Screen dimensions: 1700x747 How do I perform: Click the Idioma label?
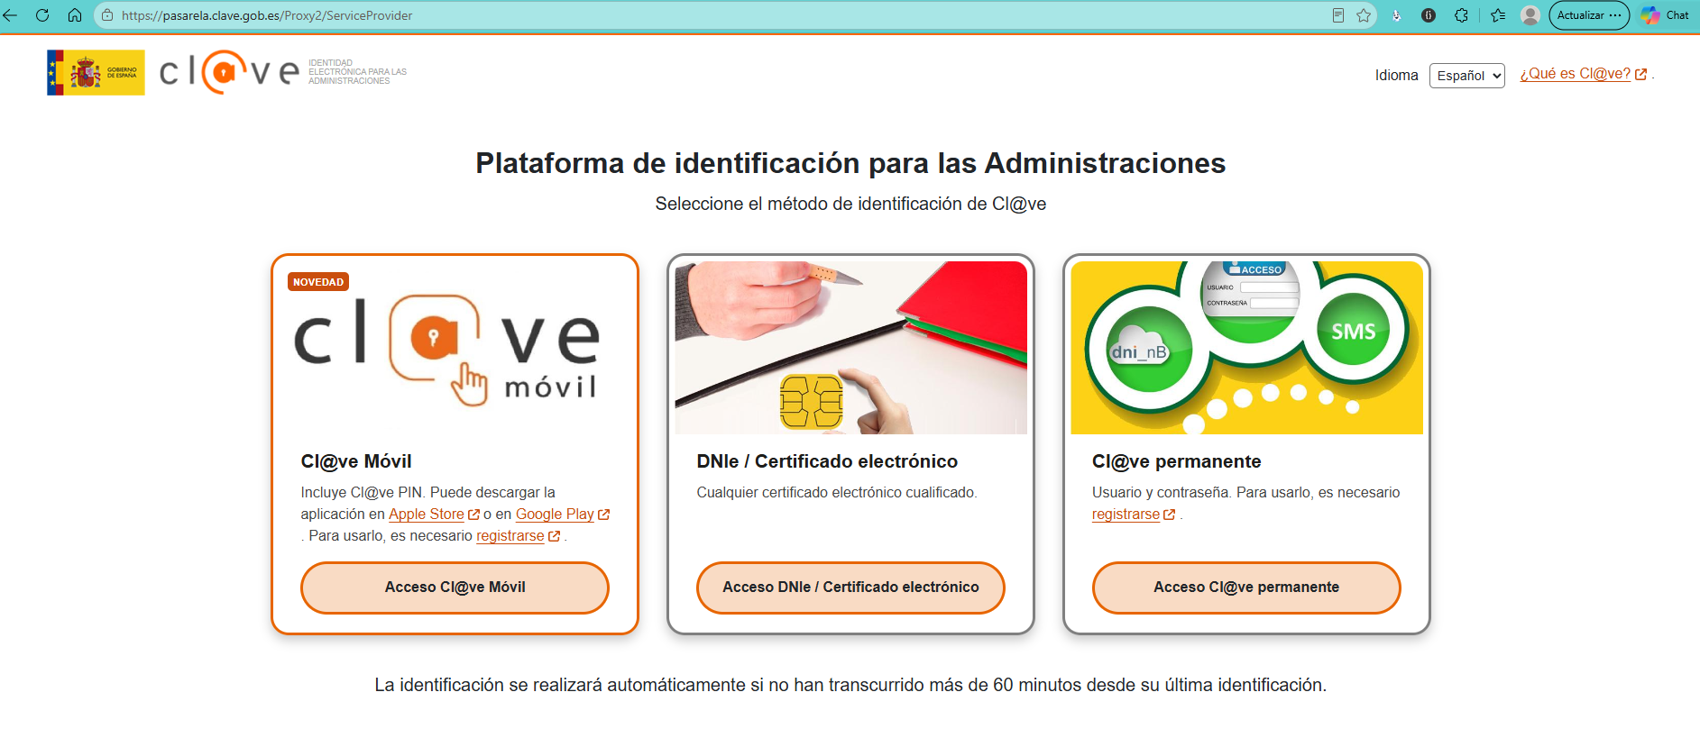(1396, 76)
